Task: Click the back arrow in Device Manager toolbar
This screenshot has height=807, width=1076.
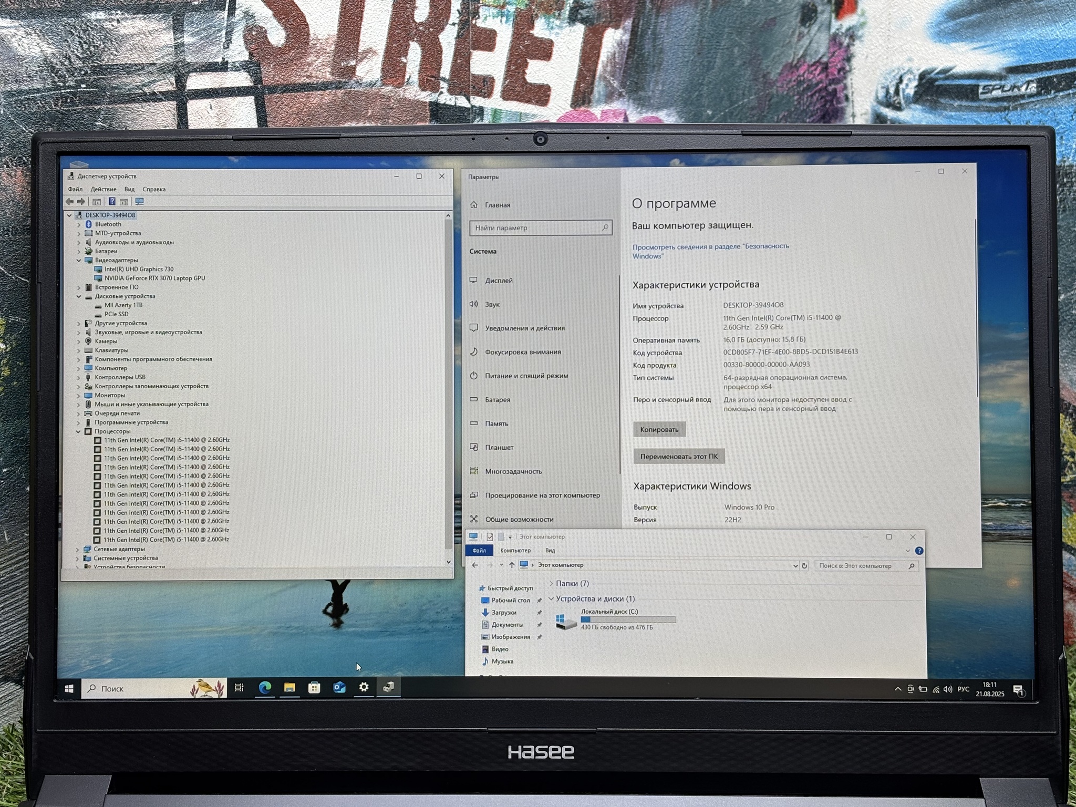Action: 70,202
